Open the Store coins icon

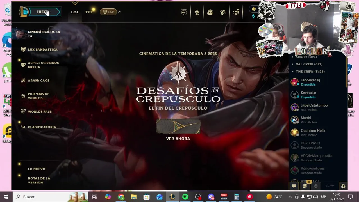pos(236,12)
